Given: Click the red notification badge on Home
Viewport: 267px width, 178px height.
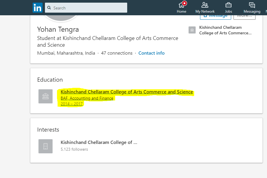Looking at the screenshot, I should (x=184, y=4).
